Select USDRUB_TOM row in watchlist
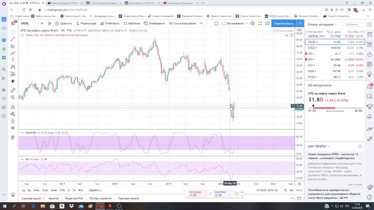This screenshot has width=374, height=210. pyautogui.click(x=335, y=36)
